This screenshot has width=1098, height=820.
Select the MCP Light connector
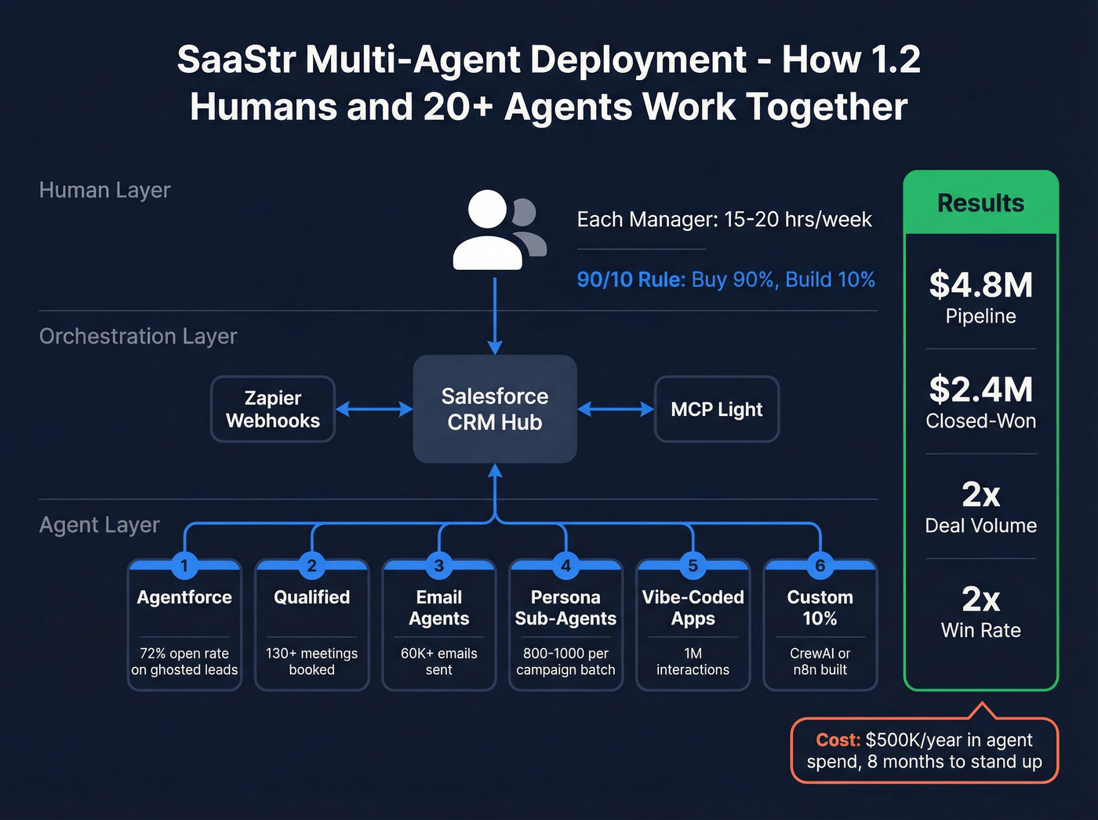point(716,409)
